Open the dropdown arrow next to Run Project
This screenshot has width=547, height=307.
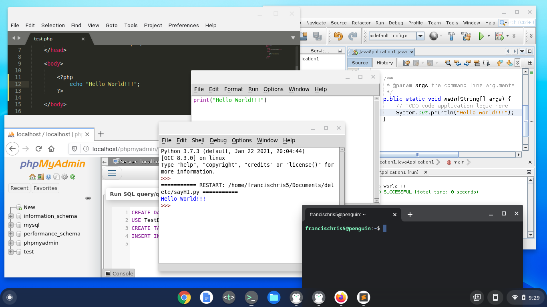point(489,36)
